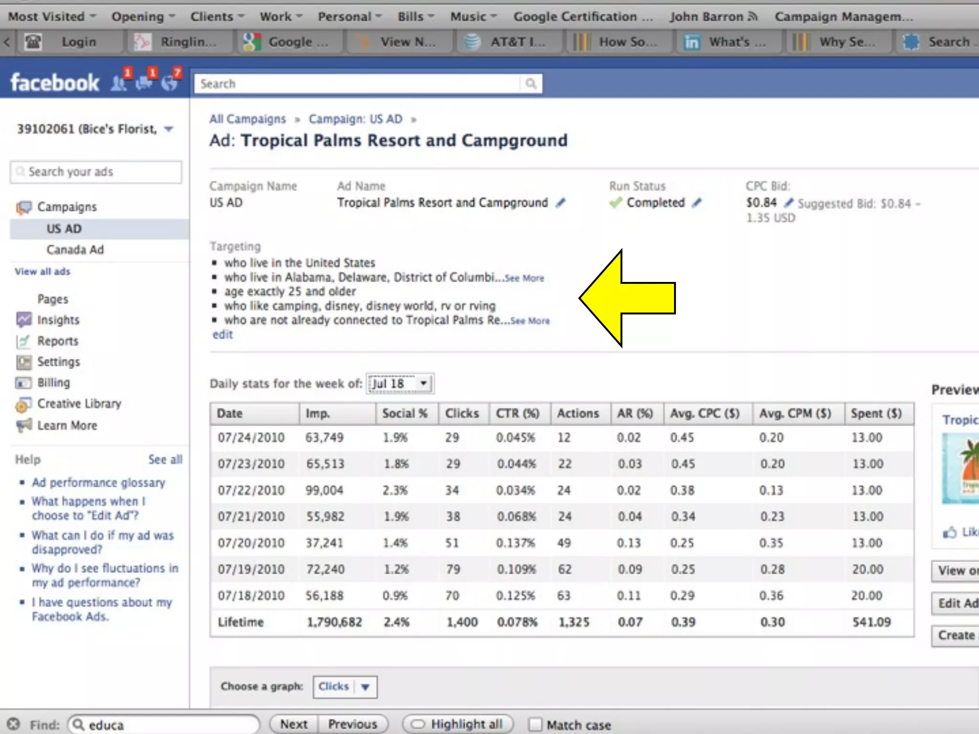Viewport: 979px width, 734px height.
Task: Select Canada Ad campaign in sidebar
Action: tap(75, 249)
